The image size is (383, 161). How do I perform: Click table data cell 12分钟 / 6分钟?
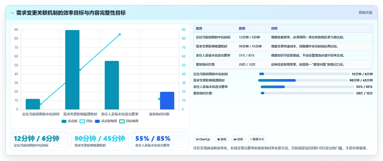point(249,37)
